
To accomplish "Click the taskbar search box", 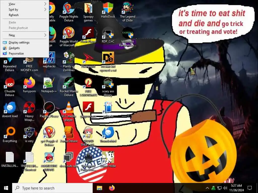I will [x=52, y=188].
